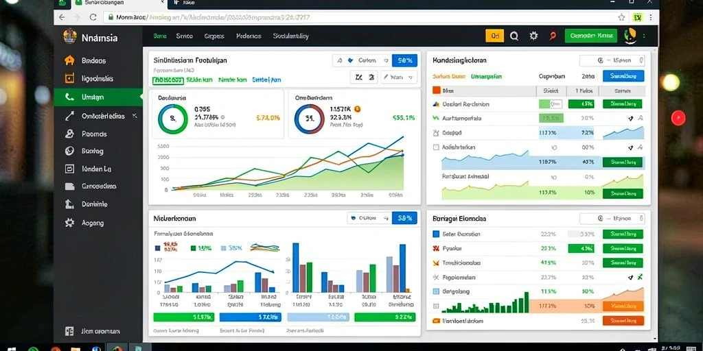Screen dimensions: 703x351
Task: Click the person icon in the sidebar
Action: [x=69, y=134]
